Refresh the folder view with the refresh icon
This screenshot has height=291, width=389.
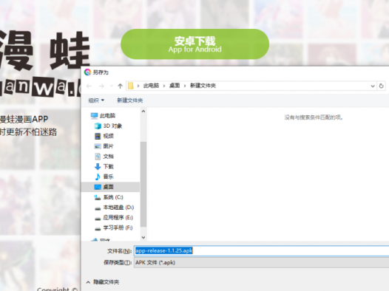pos(382,86)
